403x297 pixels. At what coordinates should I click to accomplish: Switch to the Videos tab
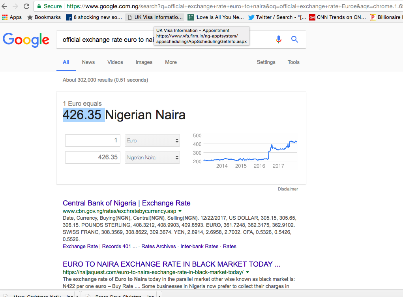click(x=115, y=62)
